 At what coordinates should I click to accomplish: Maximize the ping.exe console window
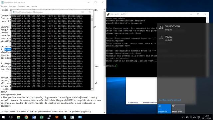tap(83, 12)
